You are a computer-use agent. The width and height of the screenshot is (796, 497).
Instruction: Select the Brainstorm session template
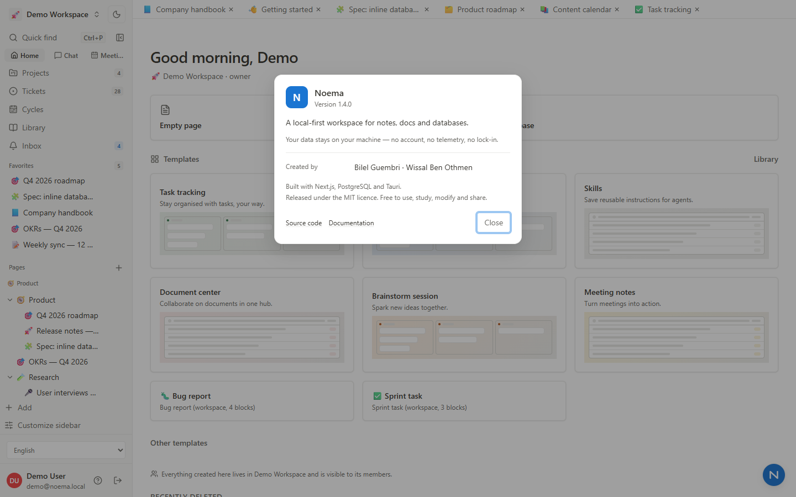click(464, 325)
